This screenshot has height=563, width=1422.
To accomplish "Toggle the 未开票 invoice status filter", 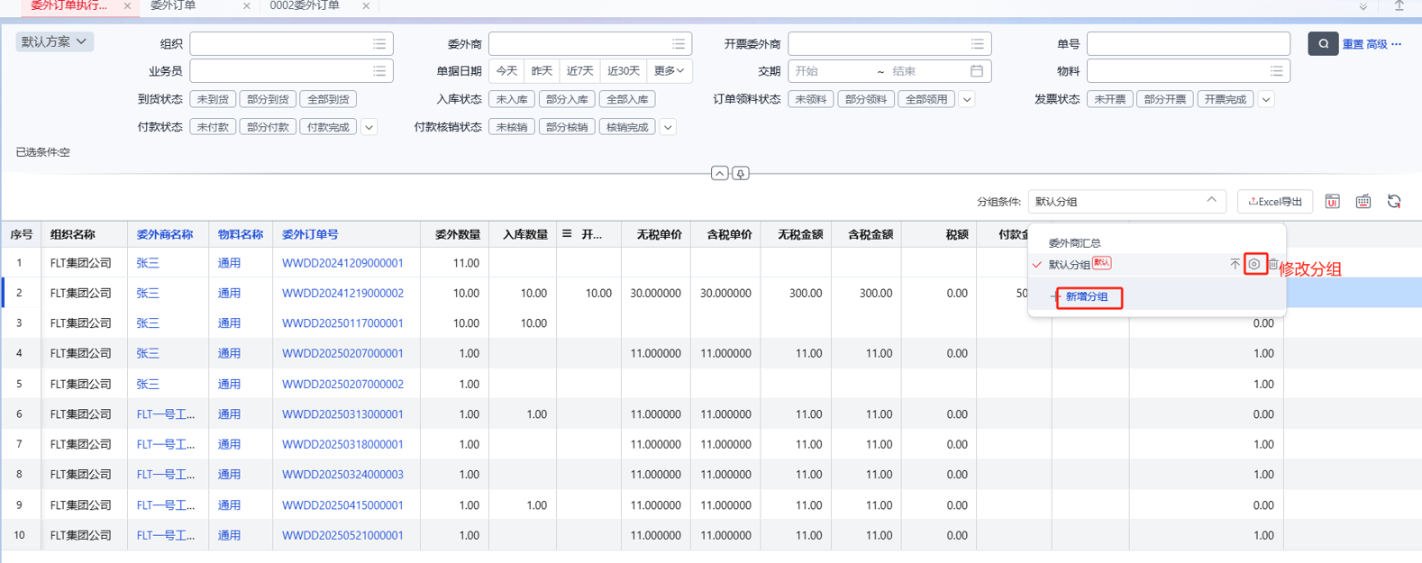I will pyautogui.click(x=1110, y=99).
